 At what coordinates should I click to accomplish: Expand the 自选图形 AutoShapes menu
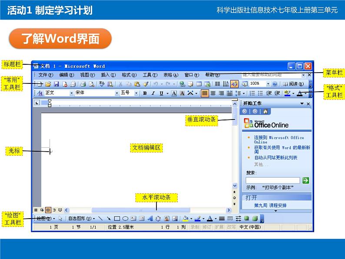coord(81,219)
